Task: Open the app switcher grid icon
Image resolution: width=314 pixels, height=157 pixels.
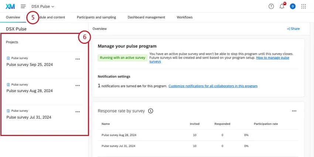Action: (304, 6)
